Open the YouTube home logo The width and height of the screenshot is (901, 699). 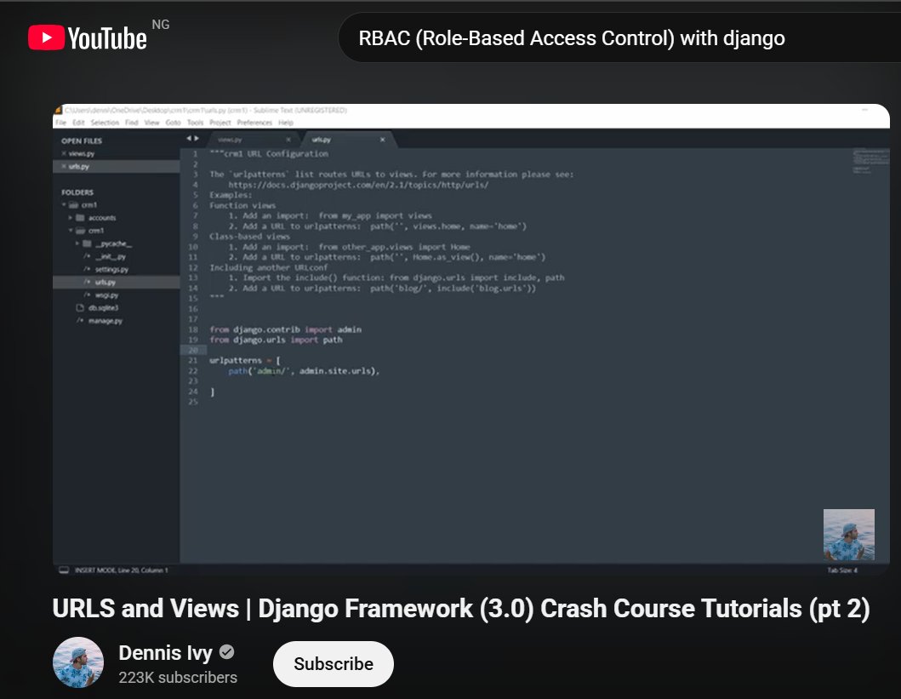click(x=88, y=38)
